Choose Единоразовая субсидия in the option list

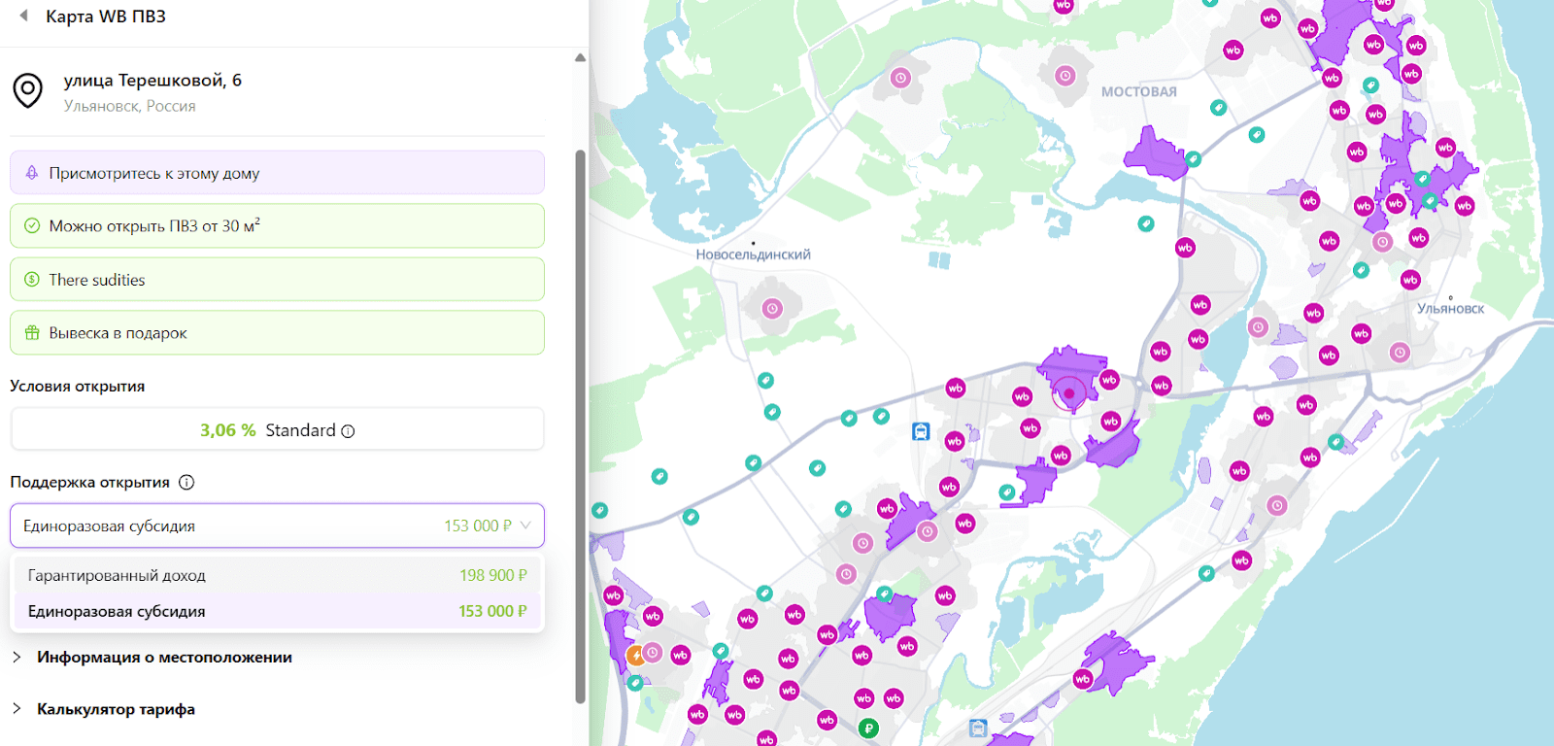pos(277,611)
